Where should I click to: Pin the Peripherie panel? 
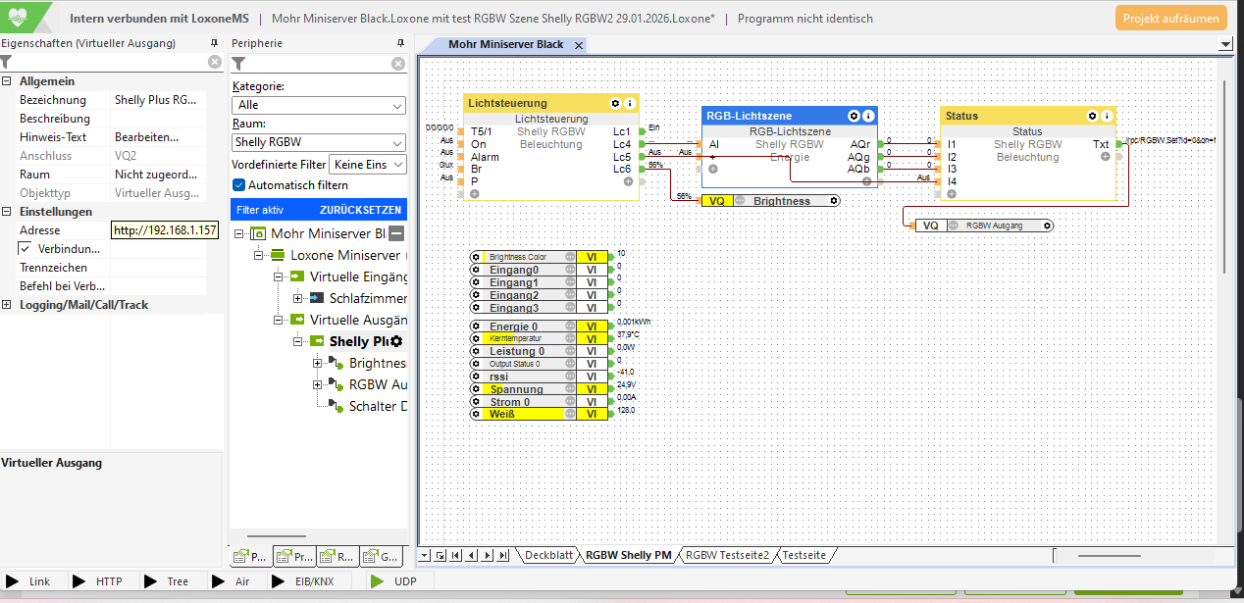click(399, 44)
